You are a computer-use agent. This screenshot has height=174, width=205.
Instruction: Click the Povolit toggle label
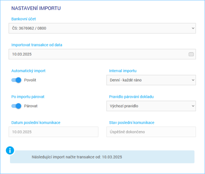tap(30, 80)
